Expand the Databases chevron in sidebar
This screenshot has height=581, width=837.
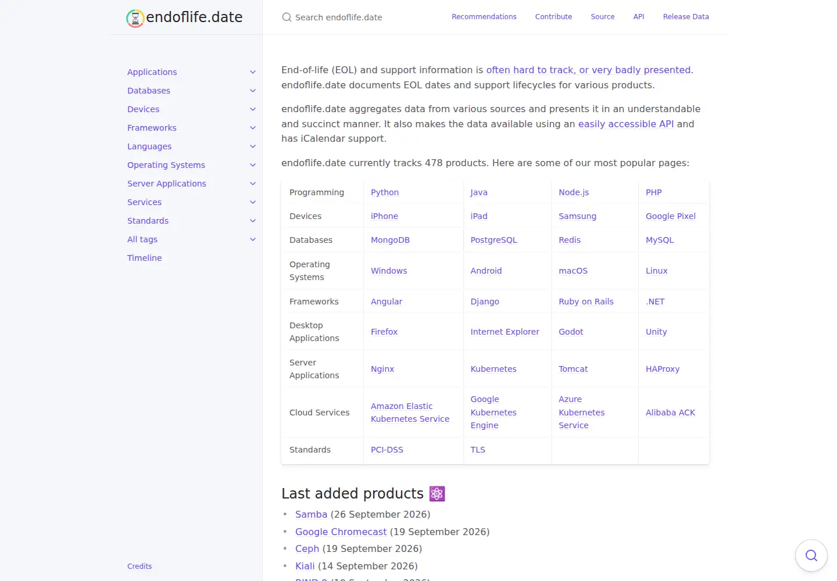253,91
